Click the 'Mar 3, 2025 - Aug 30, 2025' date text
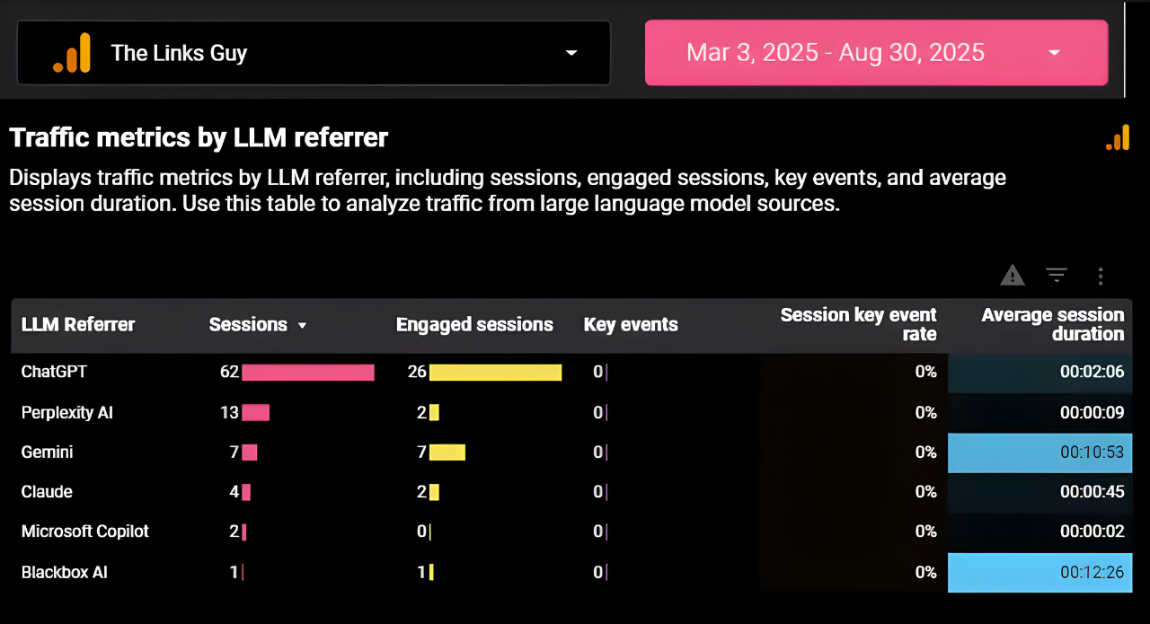The image size is (1150, 624). pos(836,52)
